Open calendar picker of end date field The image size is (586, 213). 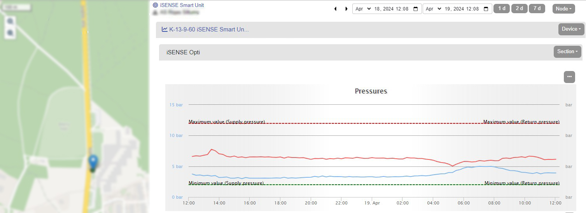tap(486, 9)
